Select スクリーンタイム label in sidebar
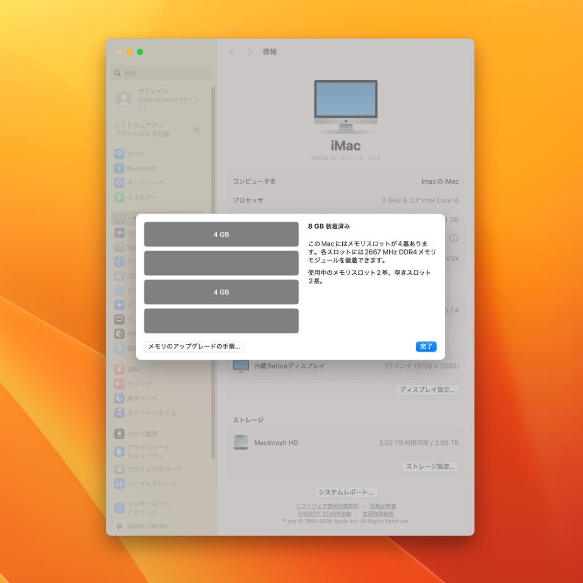This screenshot has height=583, width=583. click(152, 413)
